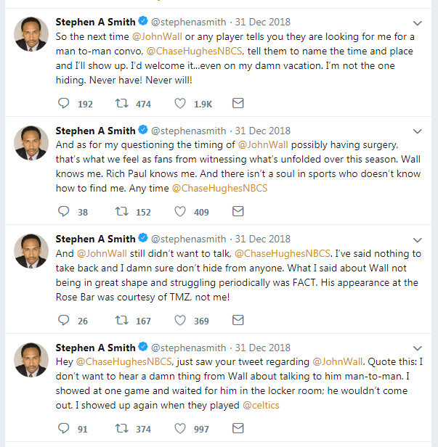Open chevron menu on the Rose Bar tweet
Screen dimensions: 438x447
click(x=417, y=239)
